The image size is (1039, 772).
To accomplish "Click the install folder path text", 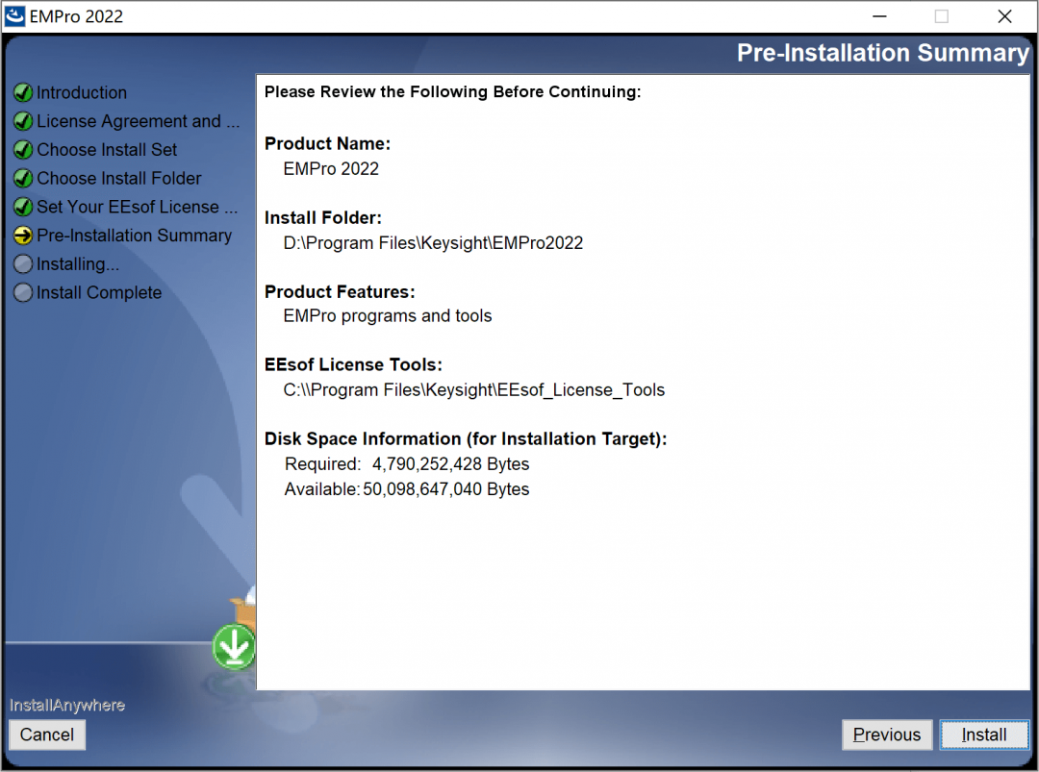I will tap(433, 243).
